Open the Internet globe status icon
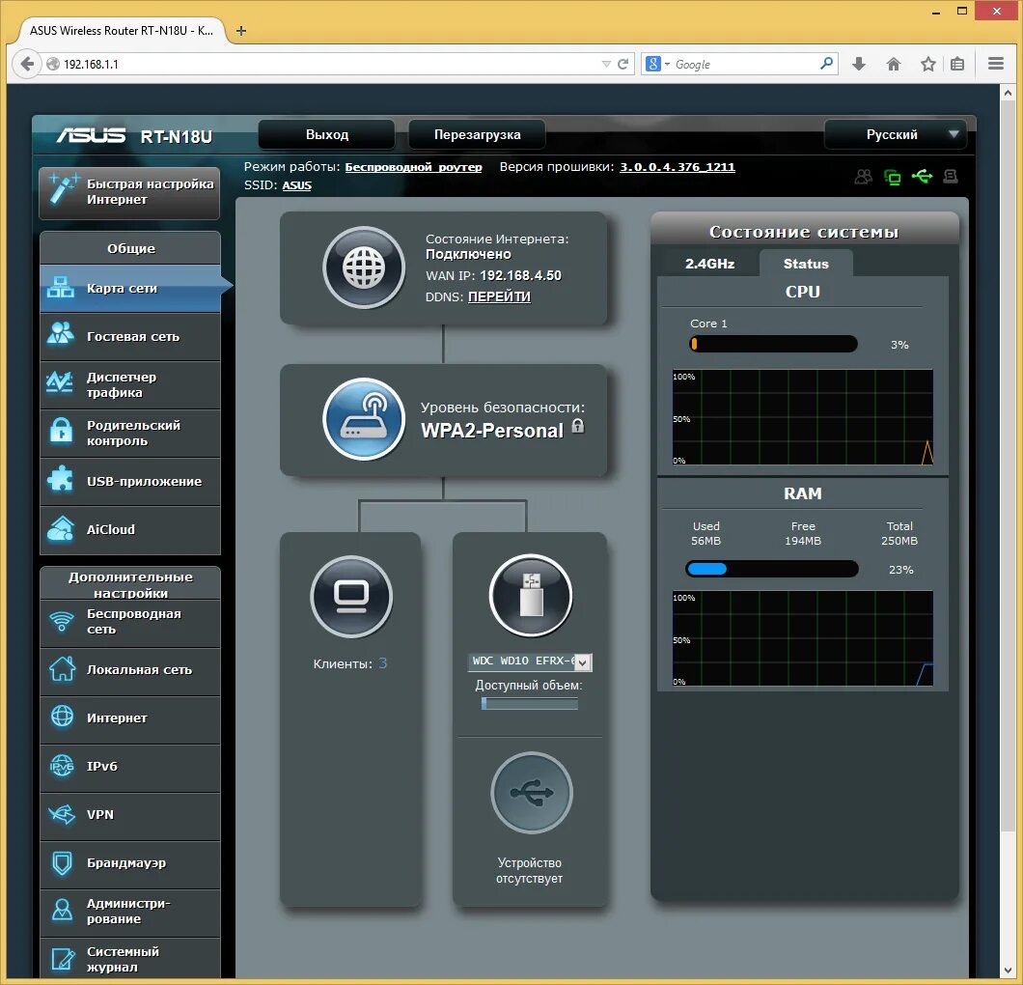1023x985 pixels. [364, 267]
